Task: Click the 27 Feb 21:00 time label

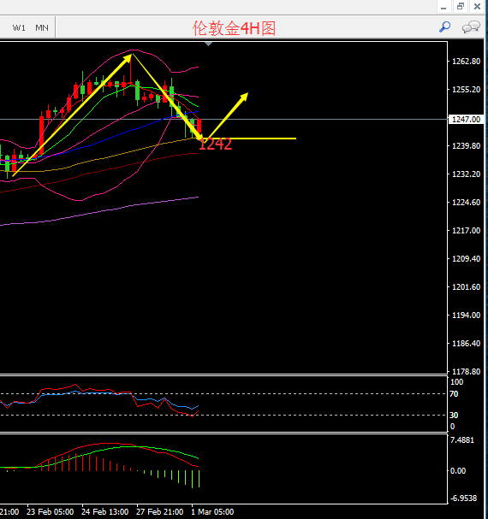Action: click(x=160, y=511)
